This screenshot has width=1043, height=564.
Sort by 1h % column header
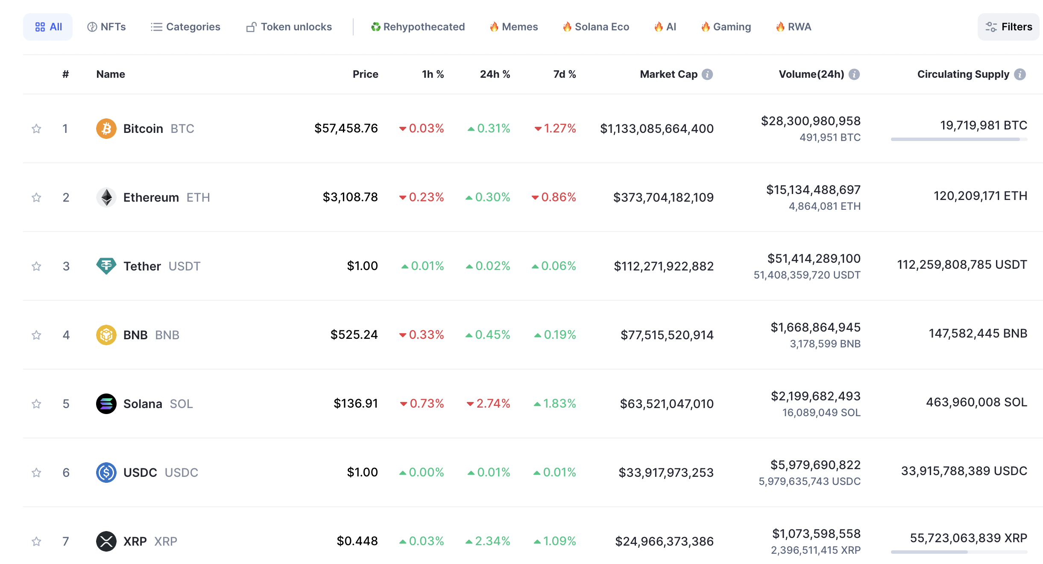(x=433, y=74)
